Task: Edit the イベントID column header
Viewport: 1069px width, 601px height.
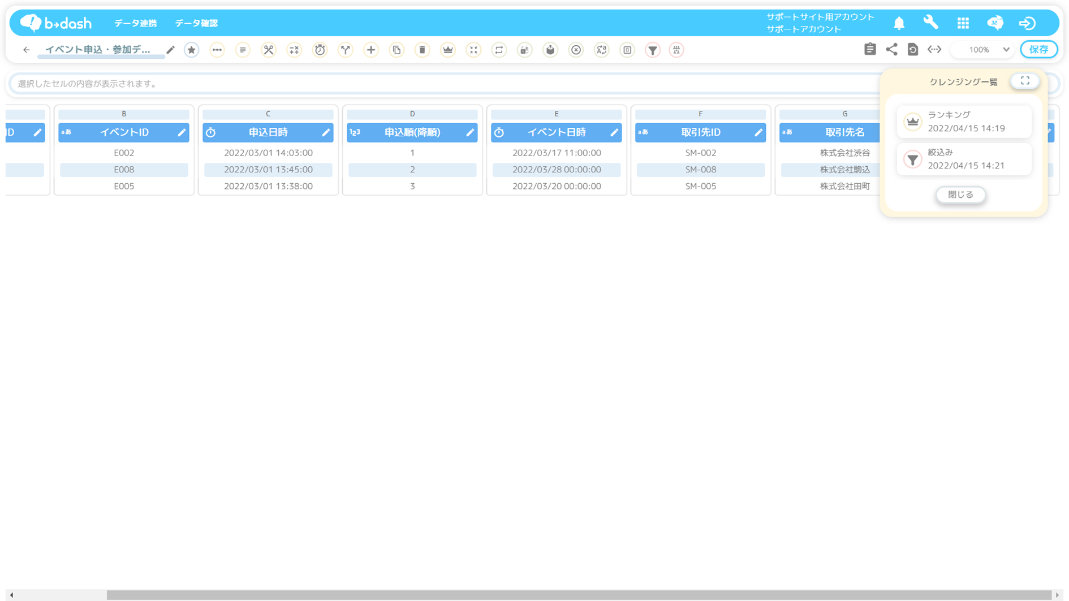Action: [182, 132]
